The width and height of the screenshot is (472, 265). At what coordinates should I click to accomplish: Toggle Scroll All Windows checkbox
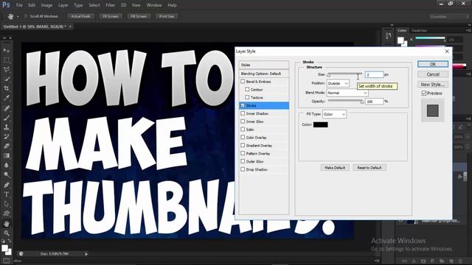(26, 16)
